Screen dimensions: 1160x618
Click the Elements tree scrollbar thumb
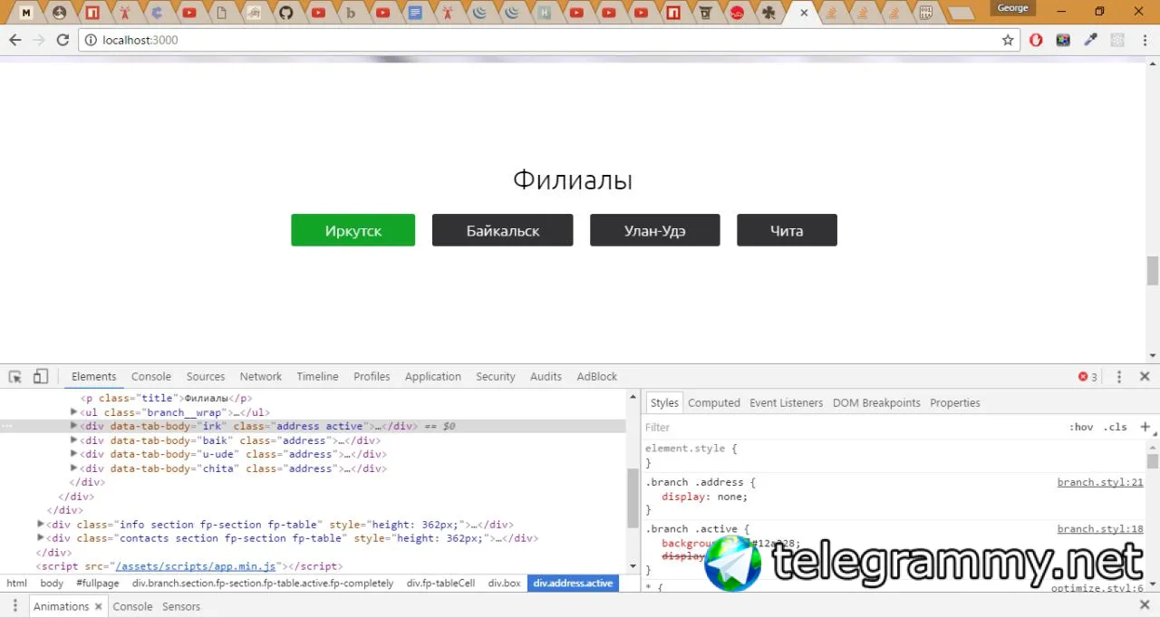[633, 498]
